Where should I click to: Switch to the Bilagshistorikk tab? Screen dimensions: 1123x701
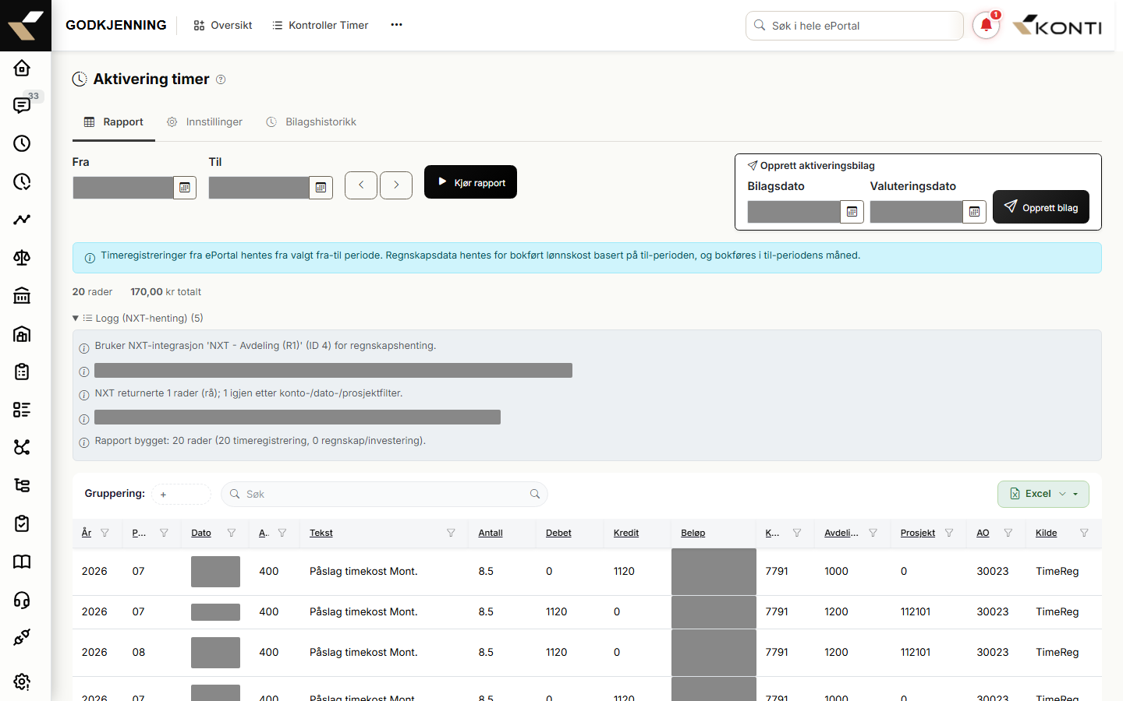[x=311, y=122]
